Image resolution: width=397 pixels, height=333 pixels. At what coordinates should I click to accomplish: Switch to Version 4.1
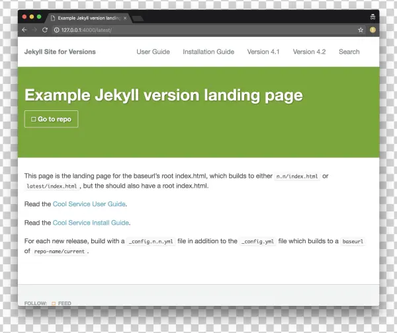(x=263, y=52)
